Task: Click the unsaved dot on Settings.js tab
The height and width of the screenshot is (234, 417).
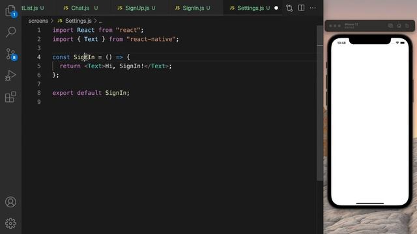Action: pos(276,8)
